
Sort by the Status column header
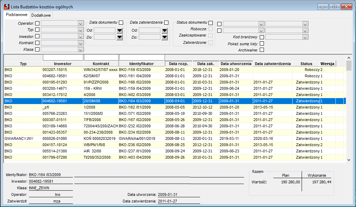[306, 64]
